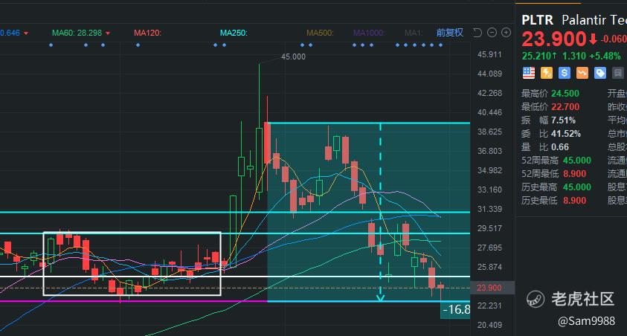
Task: Click the 历史最高 45.000 value
Action: 577,187
